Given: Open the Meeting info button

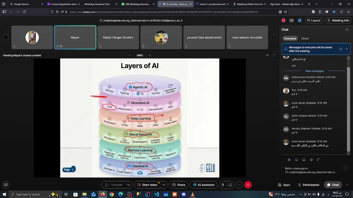Looking at the screenshot, I should [338, 20].
